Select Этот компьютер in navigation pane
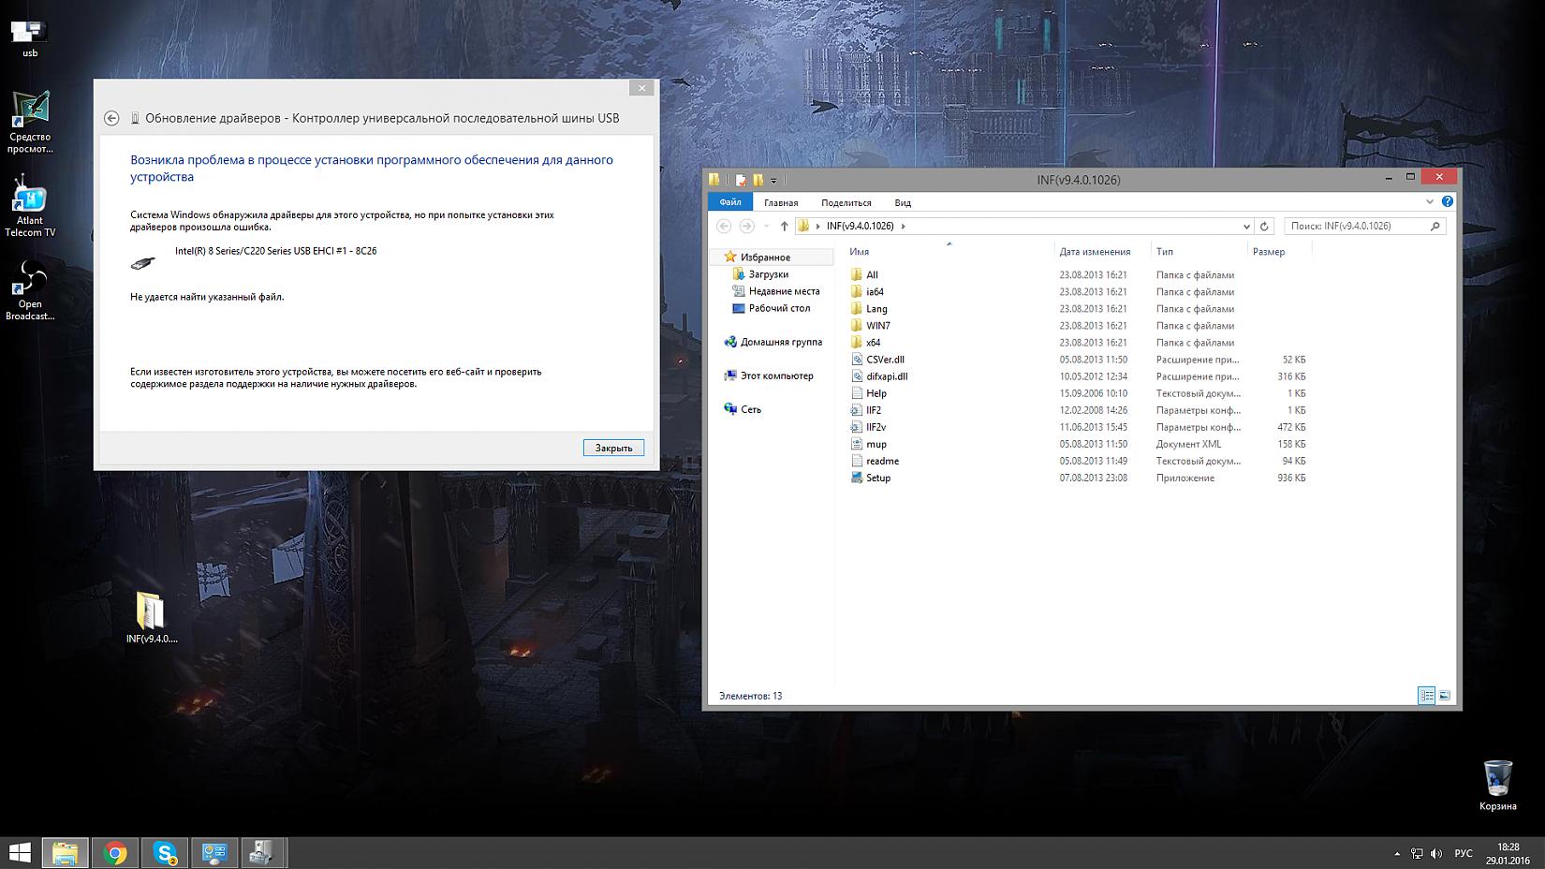Screen dimensions: 1545x869 pos(776,376)
